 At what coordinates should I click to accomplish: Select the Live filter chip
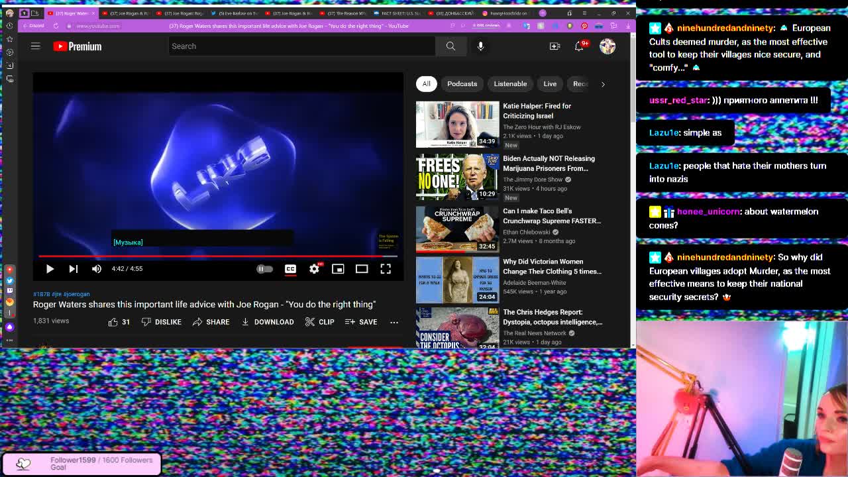click(x=550, y=84)
